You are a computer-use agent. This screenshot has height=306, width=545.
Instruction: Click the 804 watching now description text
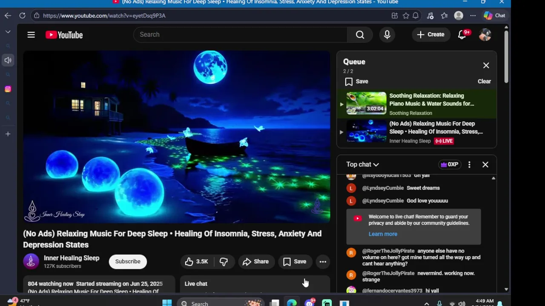pos(51,283)
